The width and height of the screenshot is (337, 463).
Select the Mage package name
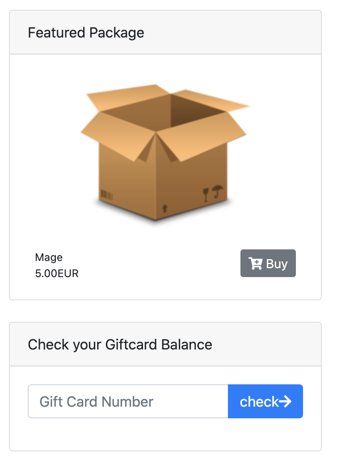point(49,257)
